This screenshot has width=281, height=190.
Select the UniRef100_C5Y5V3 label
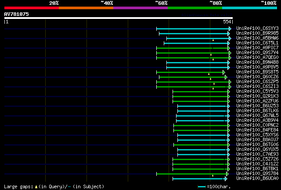(257, 91)
